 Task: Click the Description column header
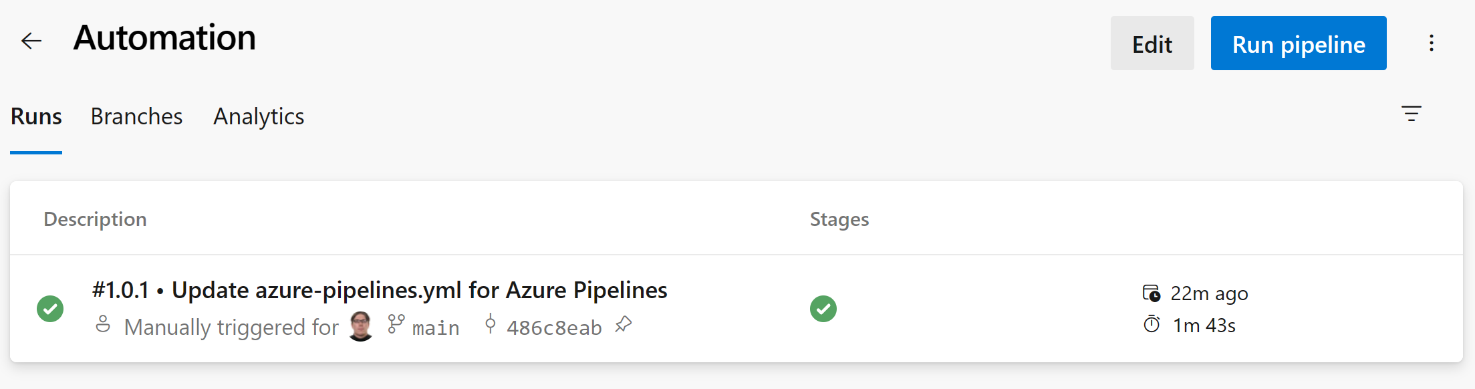[x=95, y=219]
